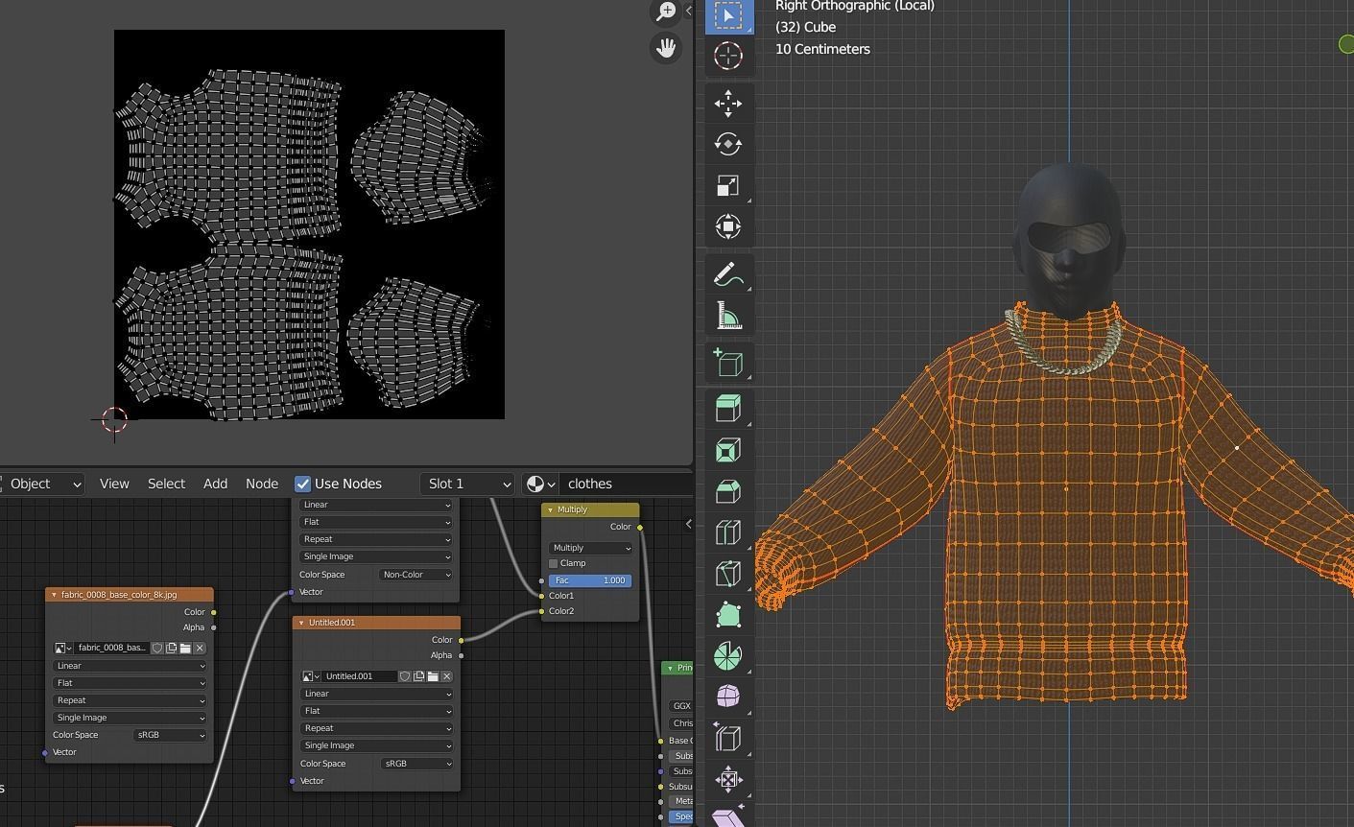
Task: Open Linear interpolation dropdown in fabric_0008 node
Action: click(130, 666)
